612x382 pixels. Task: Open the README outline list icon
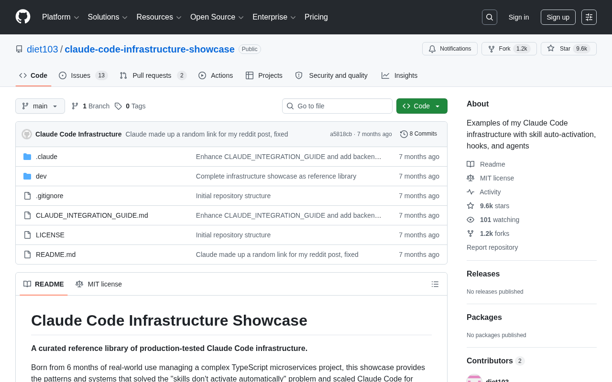pos(435,284)
